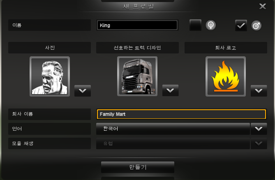Click the 만들기 create button

[138, 167]
